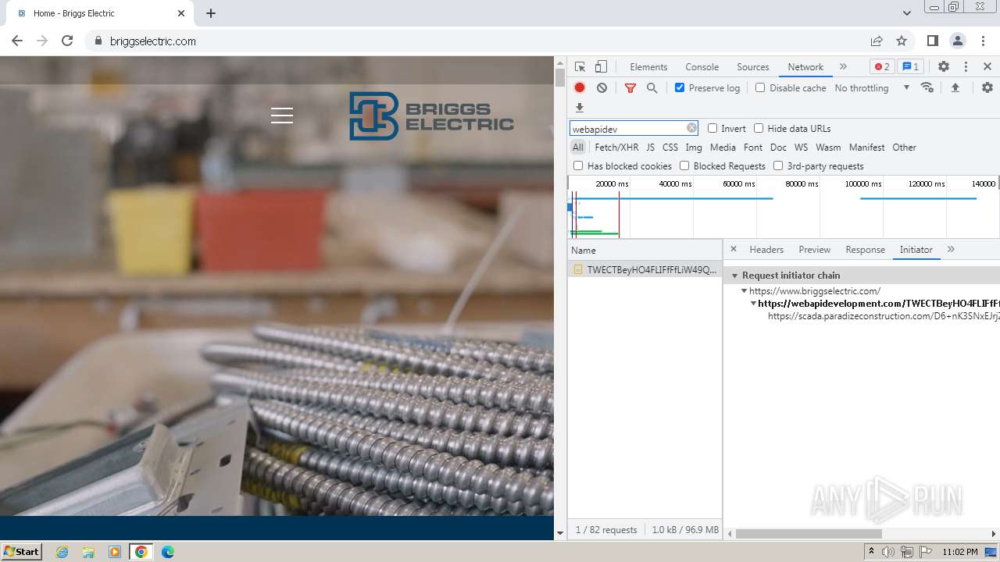
Task: Open the network conditions wifi icon
Action: [927, 87]
